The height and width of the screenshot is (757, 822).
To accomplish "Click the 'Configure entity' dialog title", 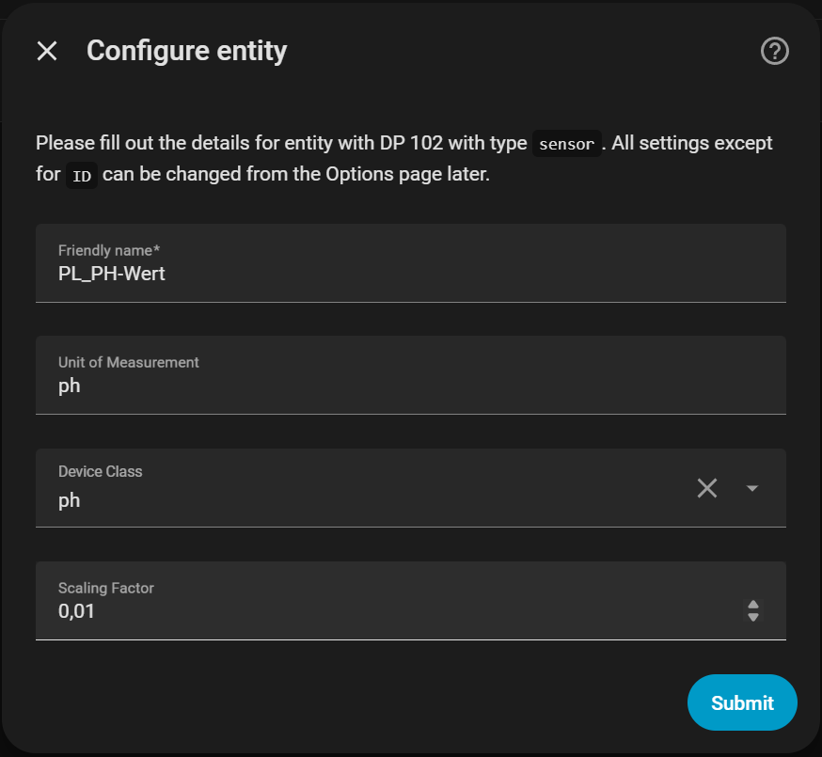I will point(186,51).
